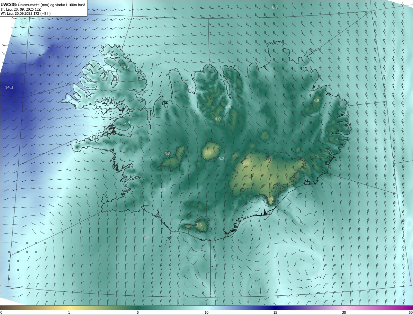Click the 50 tick on the color scale
The width and height of the screenshot is (413, 315).
tap(411, 312)
